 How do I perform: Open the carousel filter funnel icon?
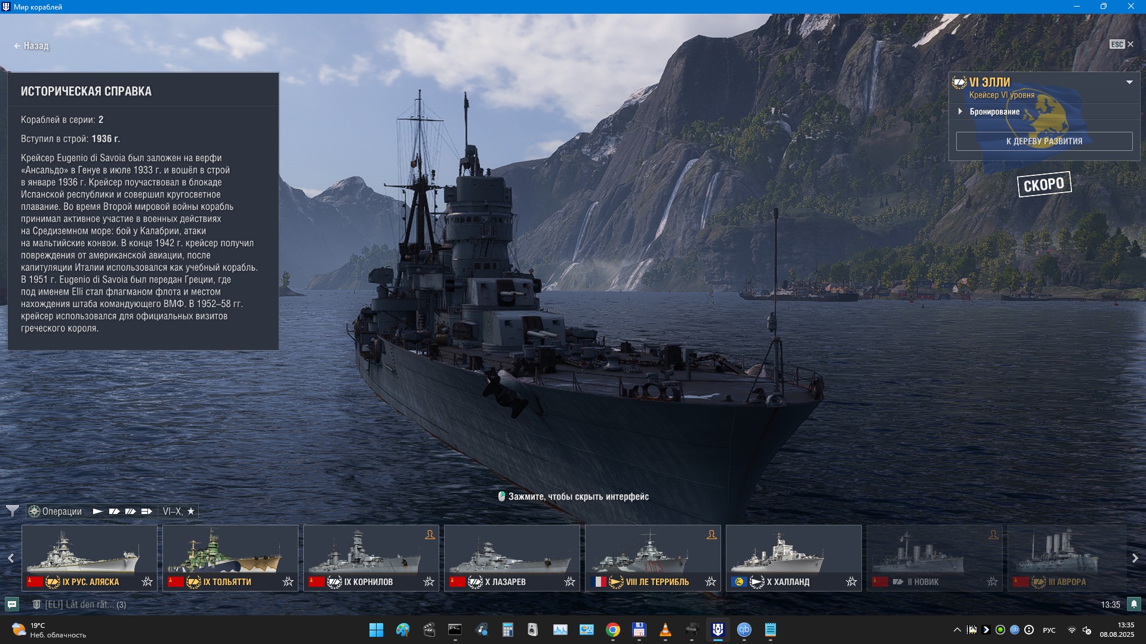(x=12, y=511)
